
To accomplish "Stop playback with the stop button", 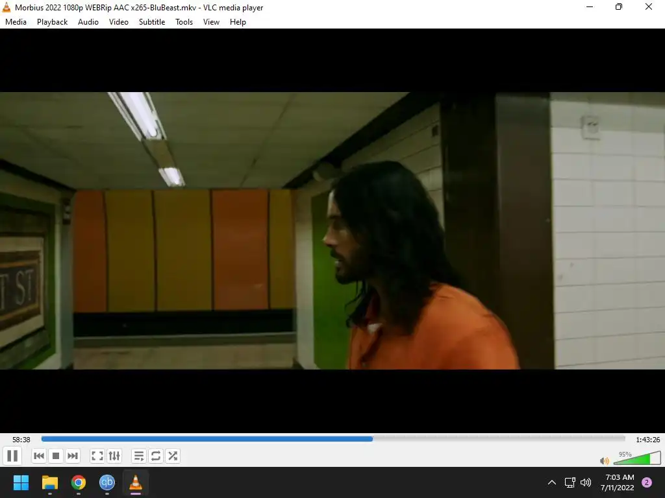I will (x=56, y=456).
